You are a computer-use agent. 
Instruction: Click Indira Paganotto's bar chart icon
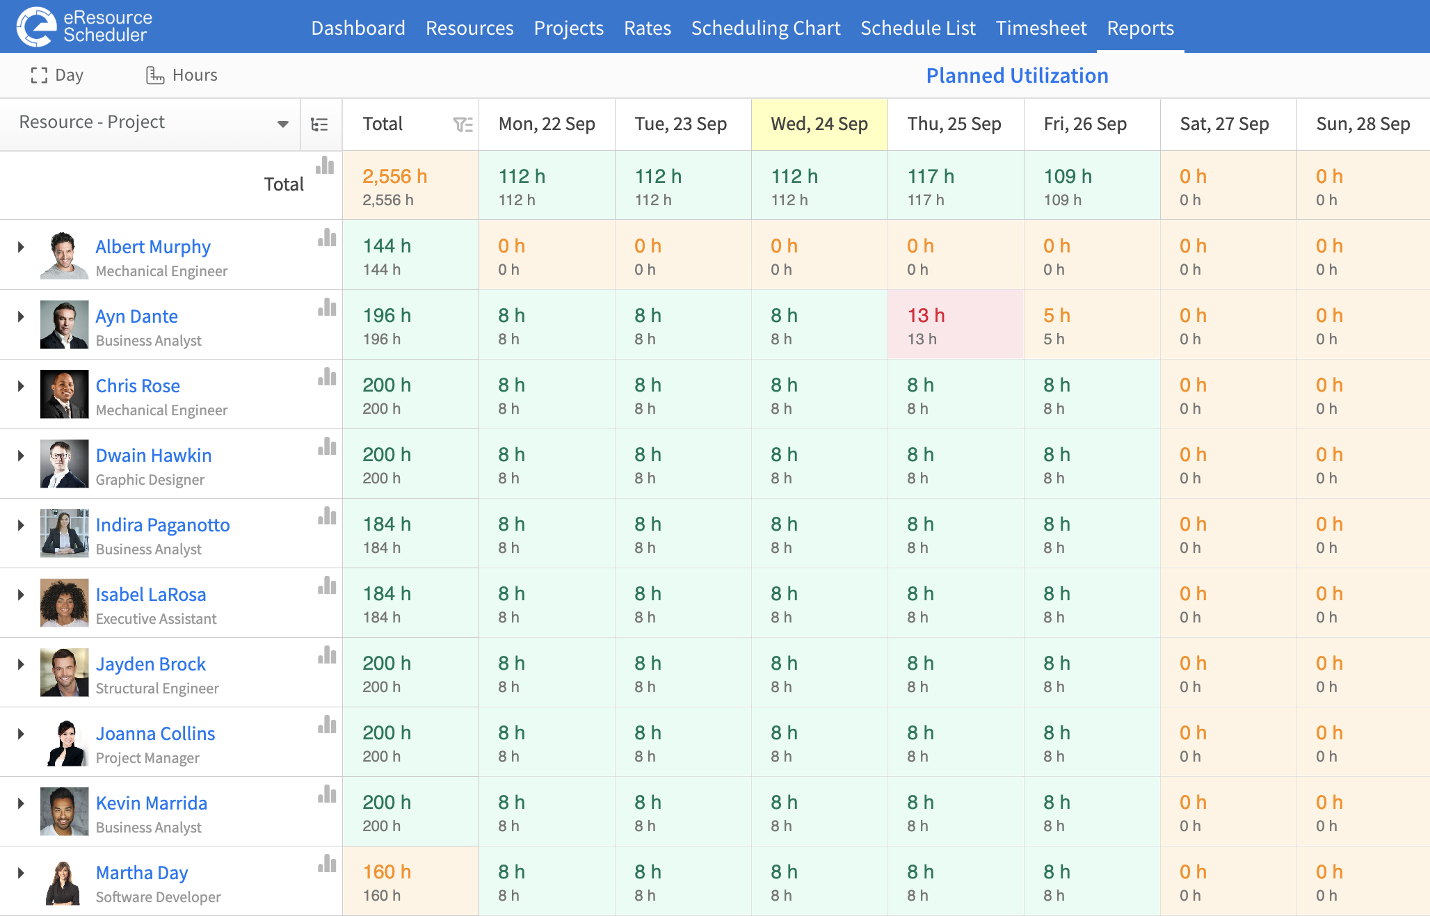coord(327,516)
